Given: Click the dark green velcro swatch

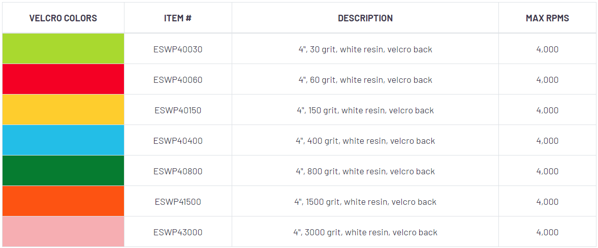Looking at the screenshot, I should pyautogui.click(x=63, y=171).
